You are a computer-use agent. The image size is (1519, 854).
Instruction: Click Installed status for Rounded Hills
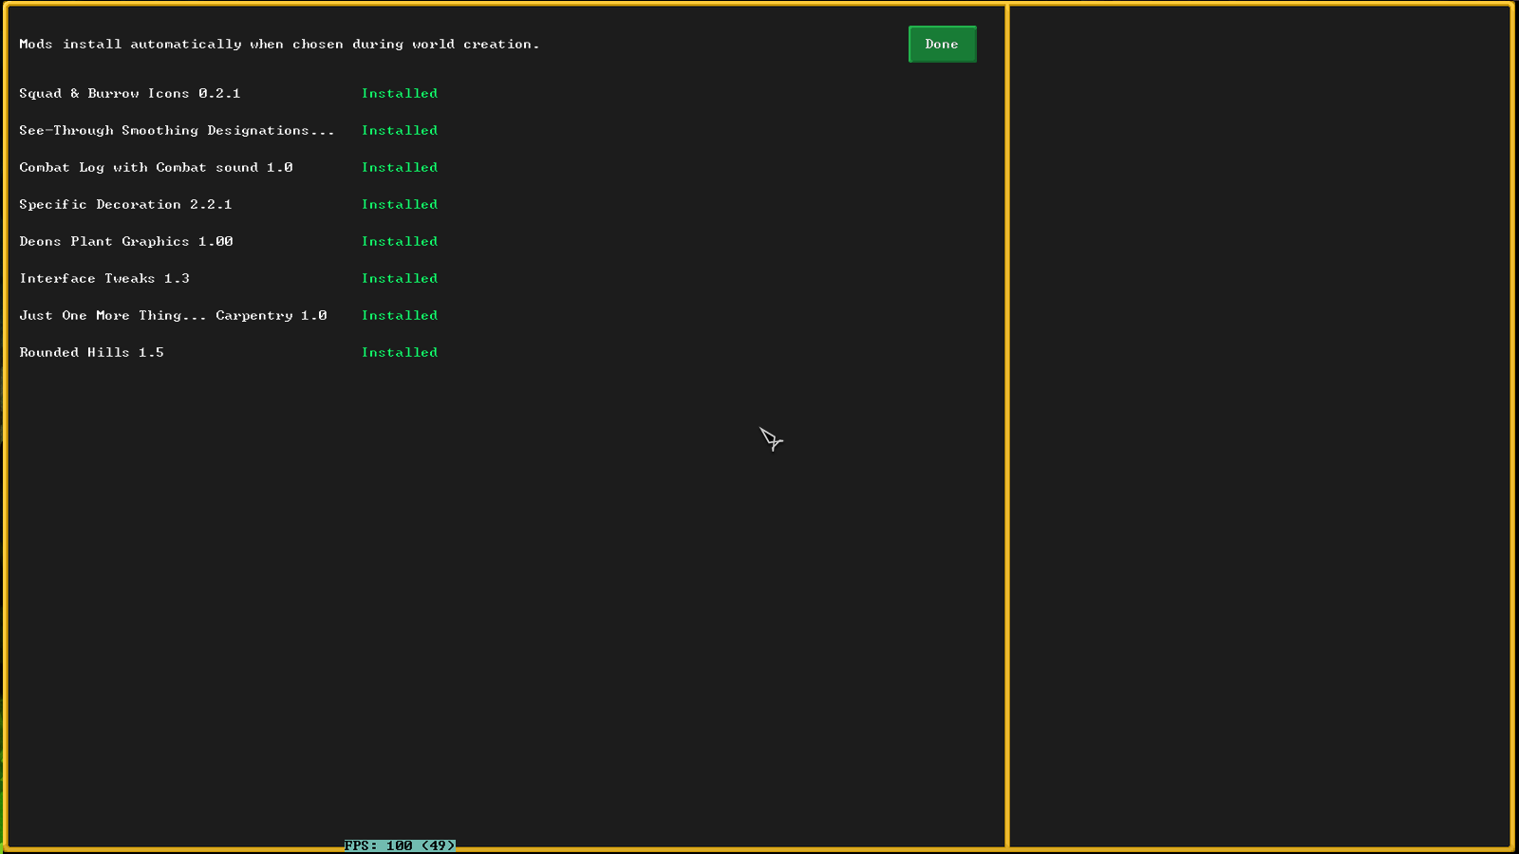[400, 352]
